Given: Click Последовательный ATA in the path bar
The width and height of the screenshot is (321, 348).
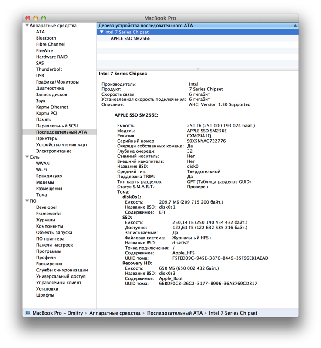Looking at the screenshot, I should tap(175, 313).
